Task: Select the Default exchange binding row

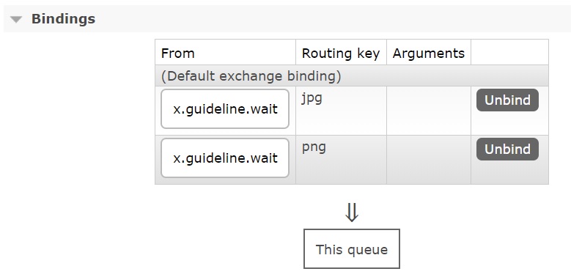Action: pyautogui.click(x=352, y=75)
